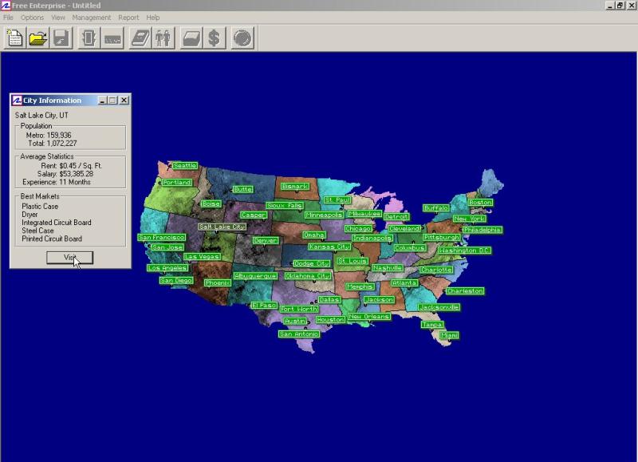Click the round globe toolbar icon
The height and width of the screenshot is (462, 638).
242,38
